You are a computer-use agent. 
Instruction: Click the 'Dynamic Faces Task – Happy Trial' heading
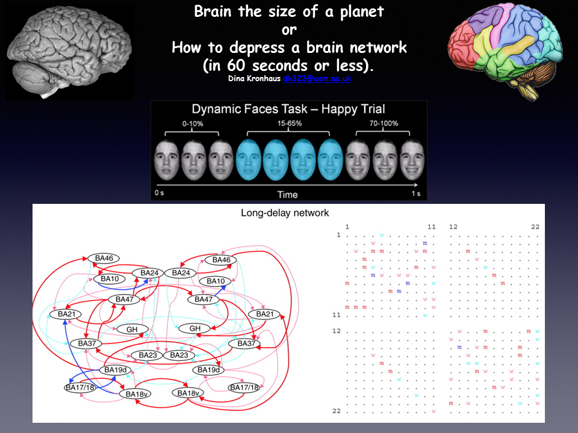(288, 109)
